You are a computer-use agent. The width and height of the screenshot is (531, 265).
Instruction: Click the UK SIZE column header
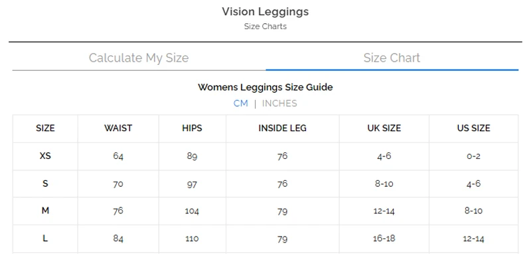pyautogui.click(x=384, y=128)
